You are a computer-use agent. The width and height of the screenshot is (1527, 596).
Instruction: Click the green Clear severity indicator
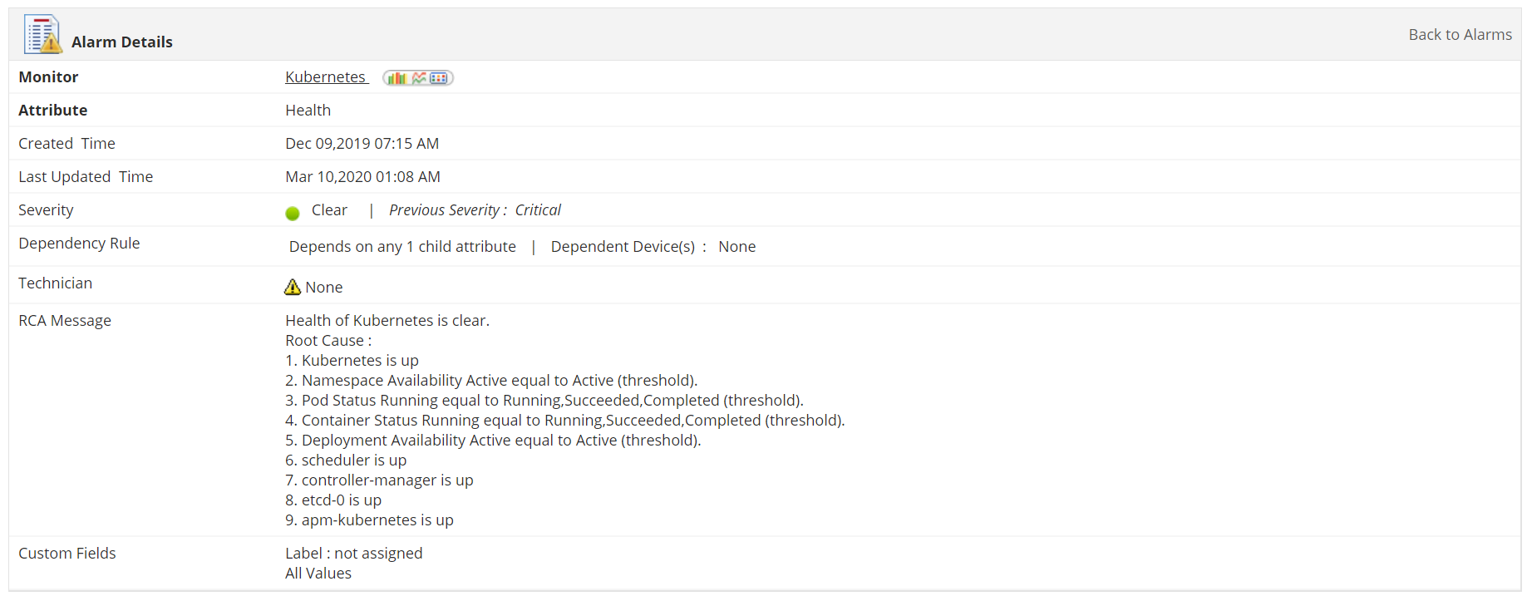point(293,212)
